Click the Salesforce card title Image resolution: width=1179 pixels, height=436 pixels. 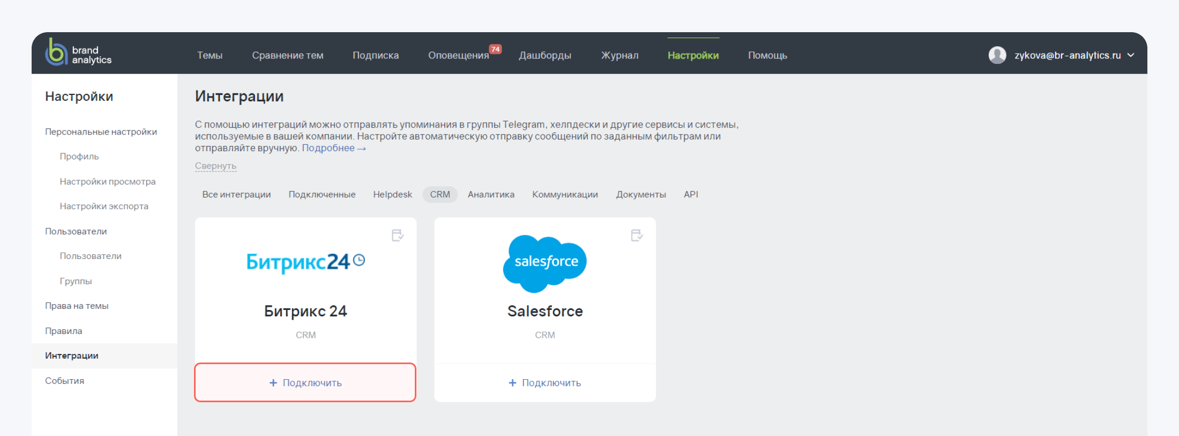tap(545, 312)
